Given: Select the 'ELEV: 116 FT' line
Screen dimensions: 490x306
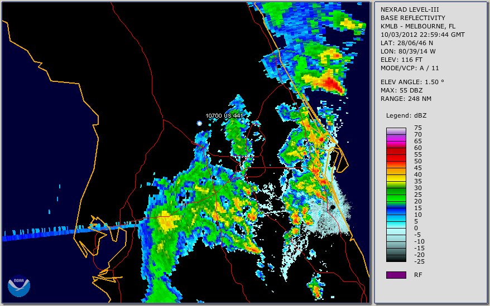Looking at the screenshot, I should click(401, 60).
